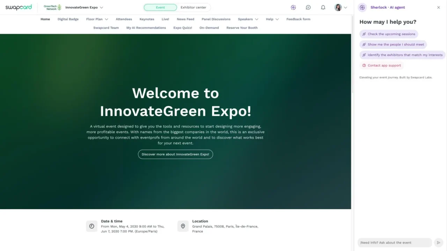Open the profile dropdown chevron

pyautogui.click(x=346, y=7)
